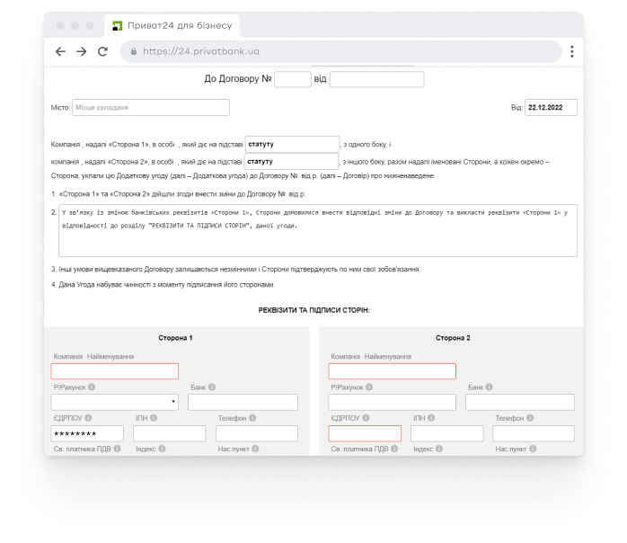Click the first статуту basis field for Сторона 1
This screenshot has width=627, height=543.
pyautogui.click(x=291, y=144)
